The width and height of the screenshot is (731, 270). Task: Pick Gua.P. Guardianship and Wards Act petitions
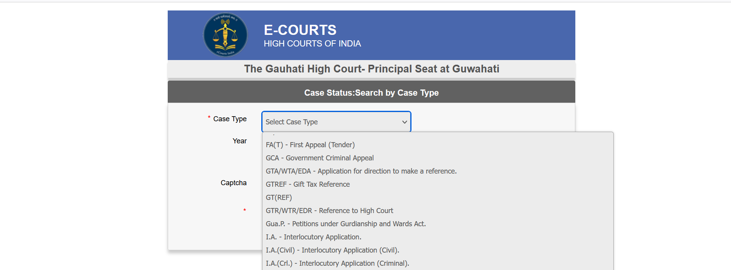pos(346,224)
